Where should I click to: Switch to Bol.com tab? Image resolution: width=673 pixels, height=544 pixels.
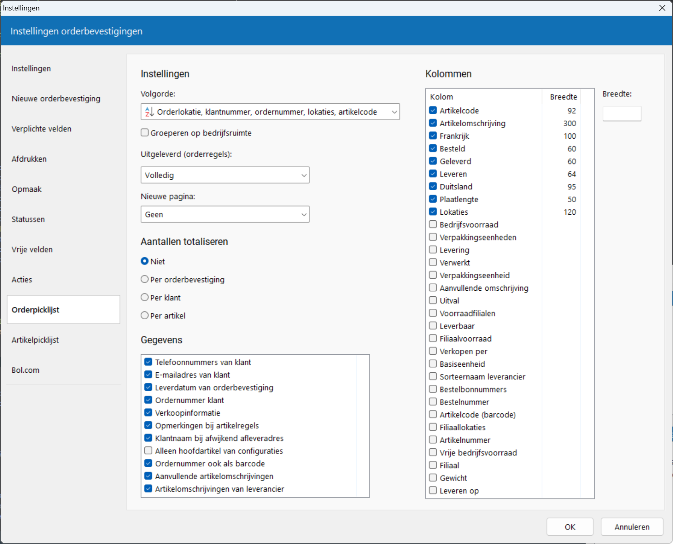coord(64,370)
